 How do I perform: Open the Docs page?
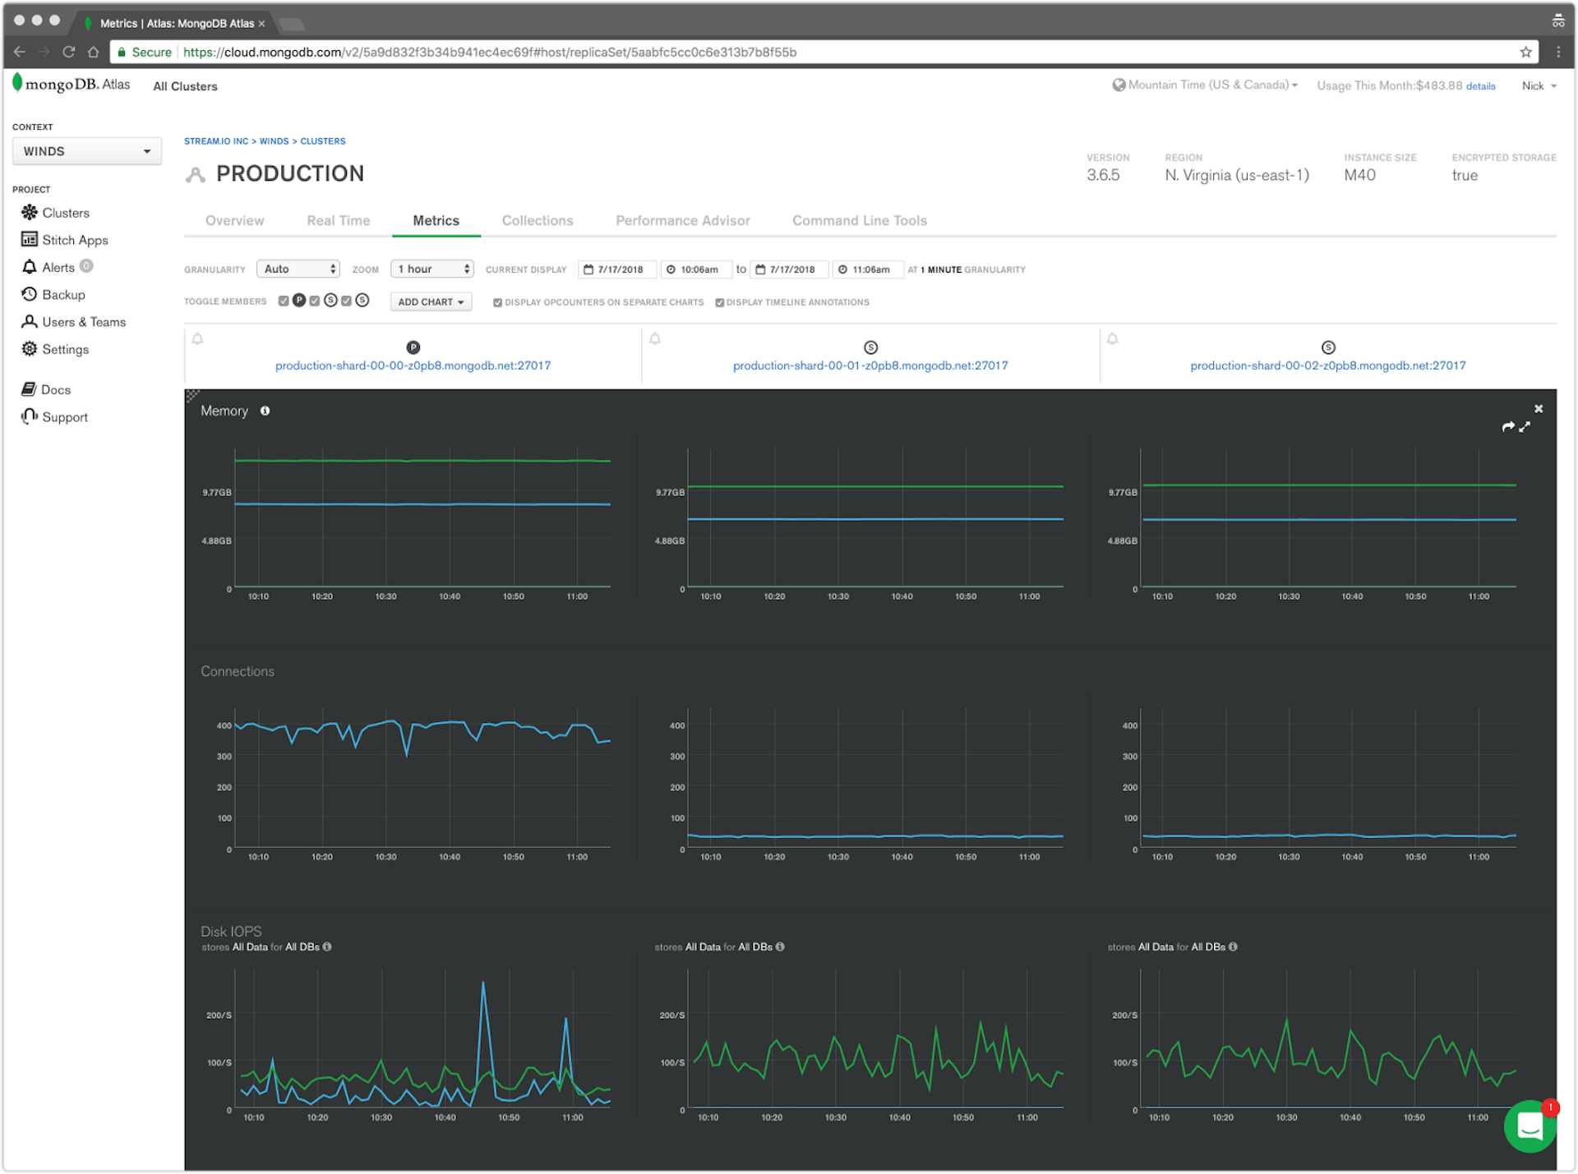(x=54, y=389)
